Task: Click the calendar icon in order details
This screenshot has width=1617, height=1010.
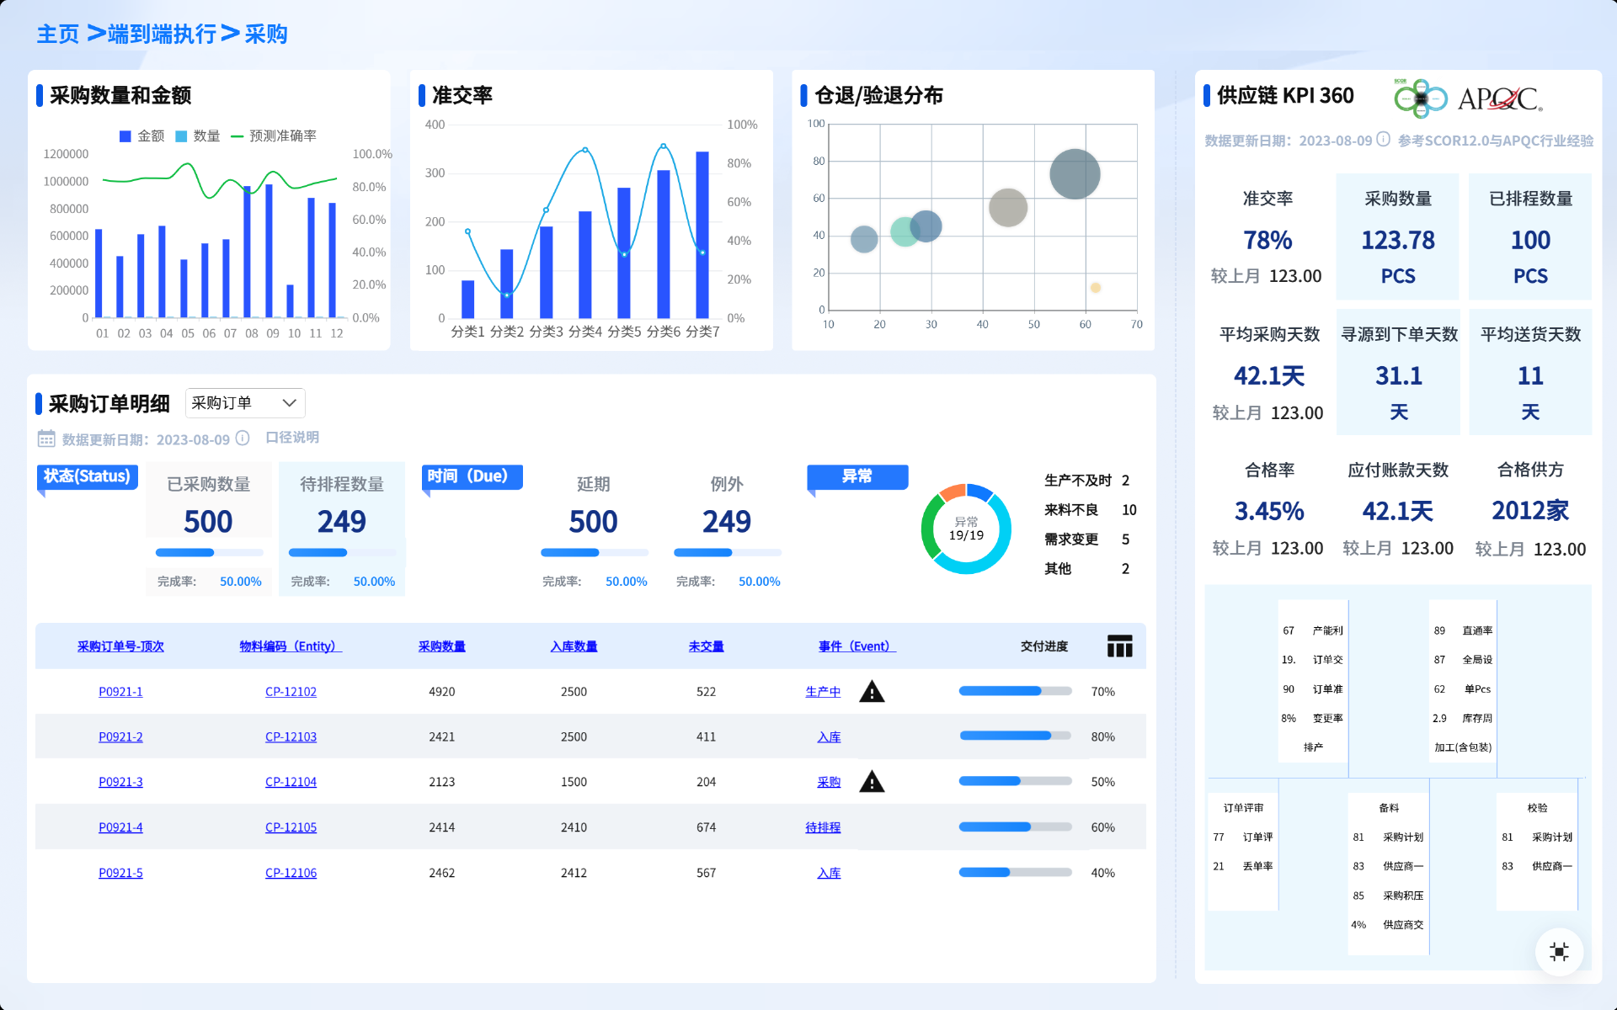Action: (x=46, y=439)
